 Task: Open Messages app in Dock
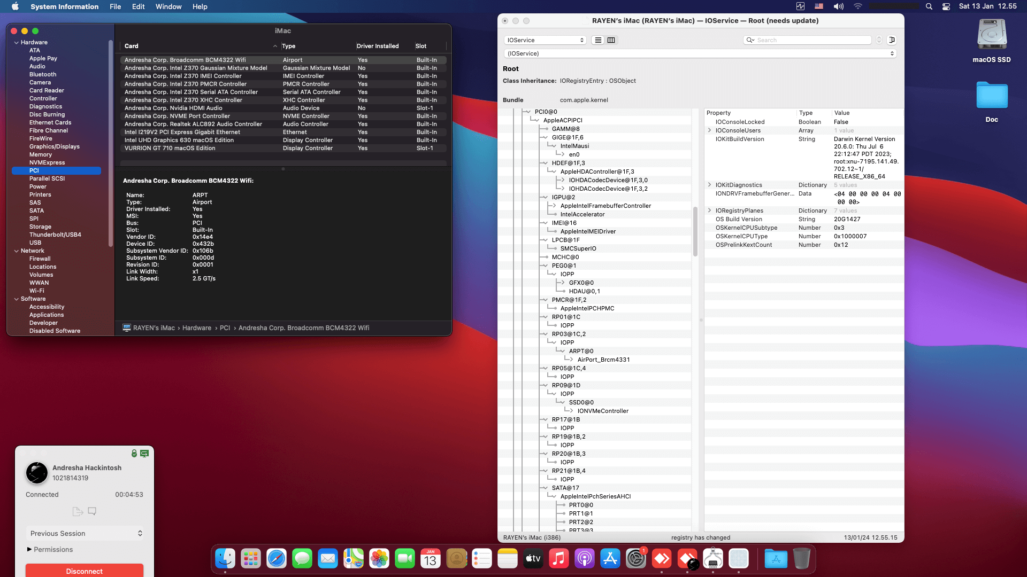tap(302, 559)
